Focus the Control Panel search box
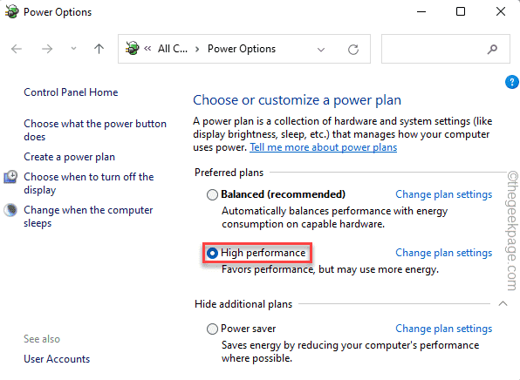This screenshot has width=520, height=380. pyautogui.click(x=445, y=49)
